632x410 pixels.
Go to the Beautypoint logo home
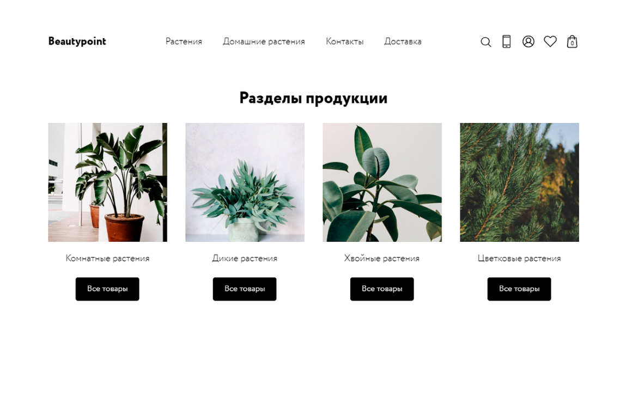click(77, 41)
